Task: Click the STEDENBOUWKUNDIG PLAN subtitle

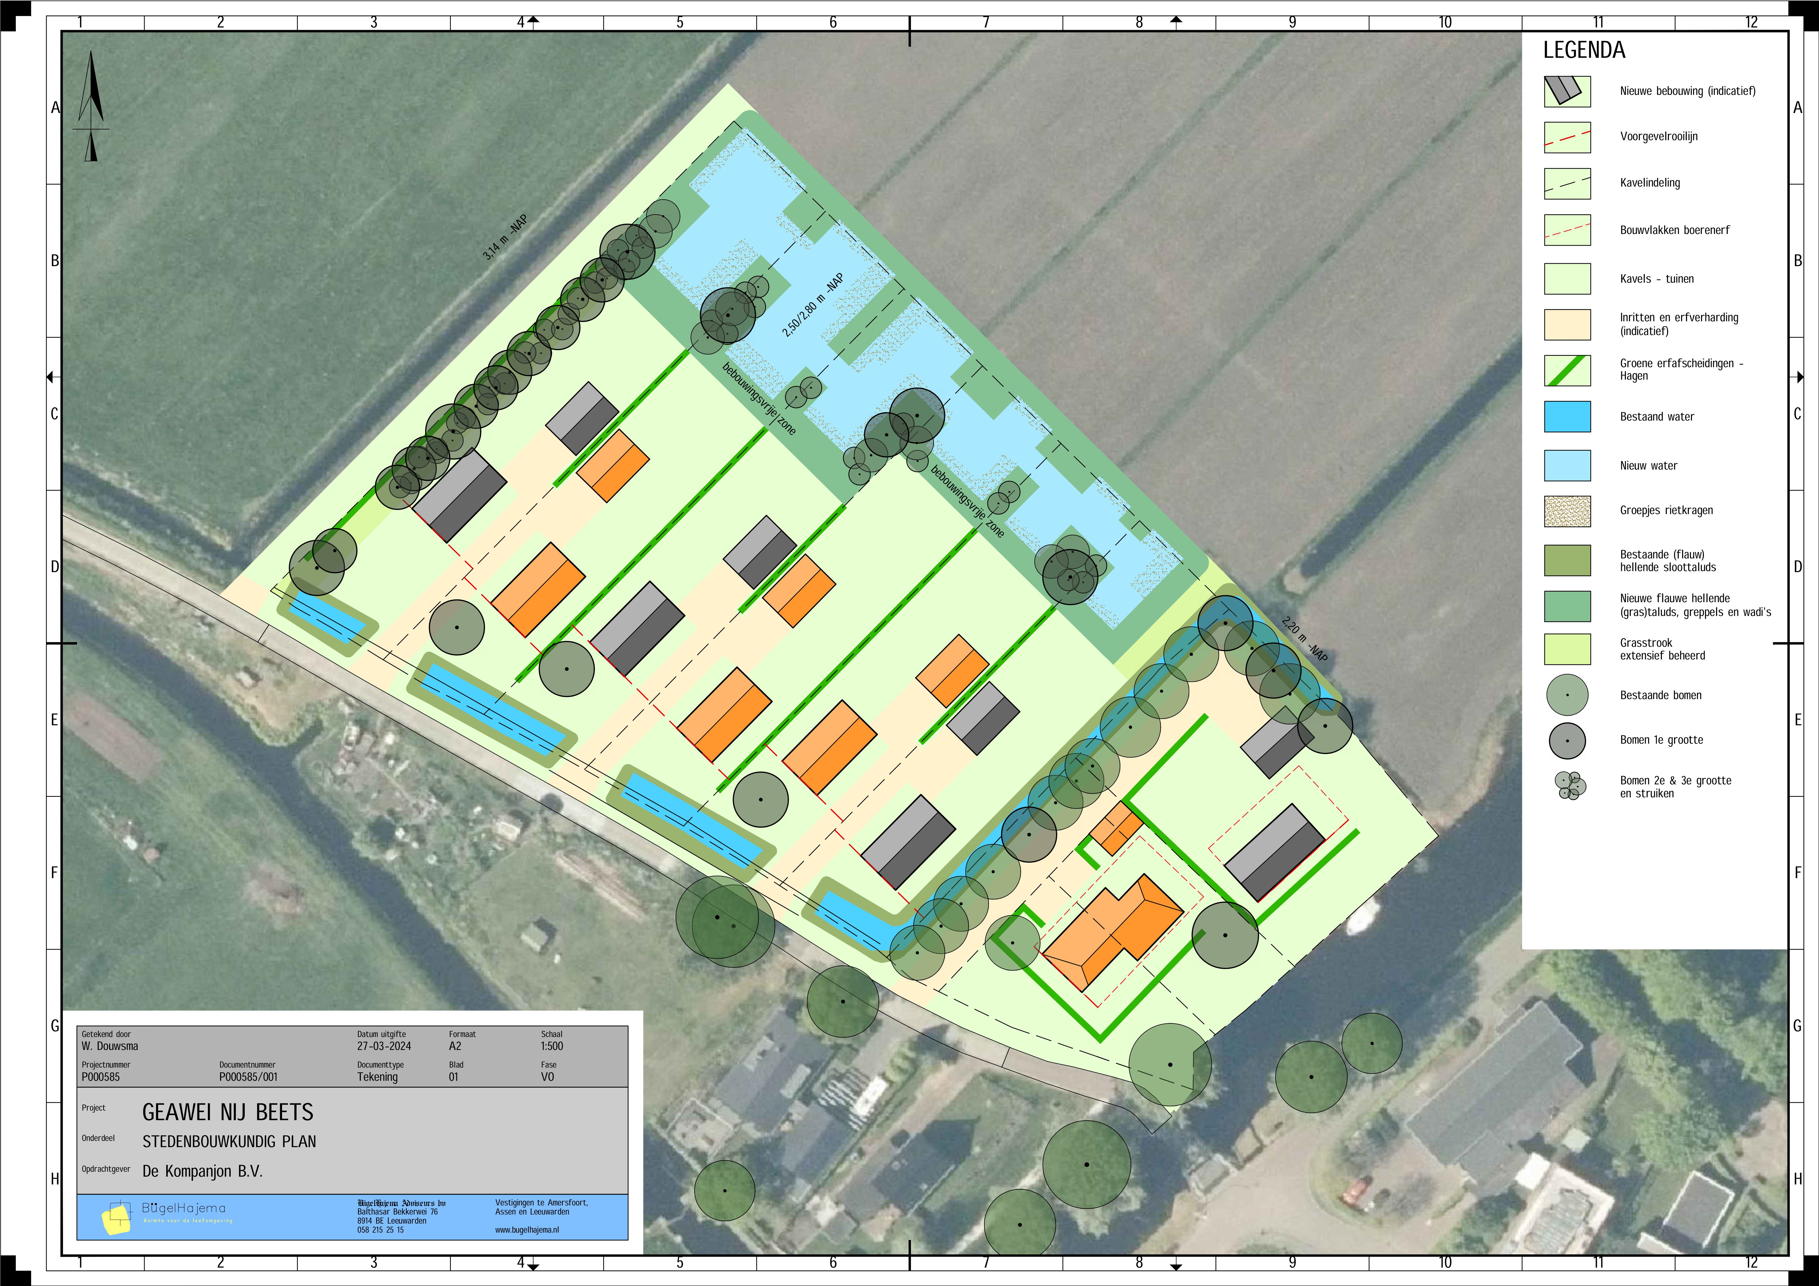Action: [x=229, y=1142]
